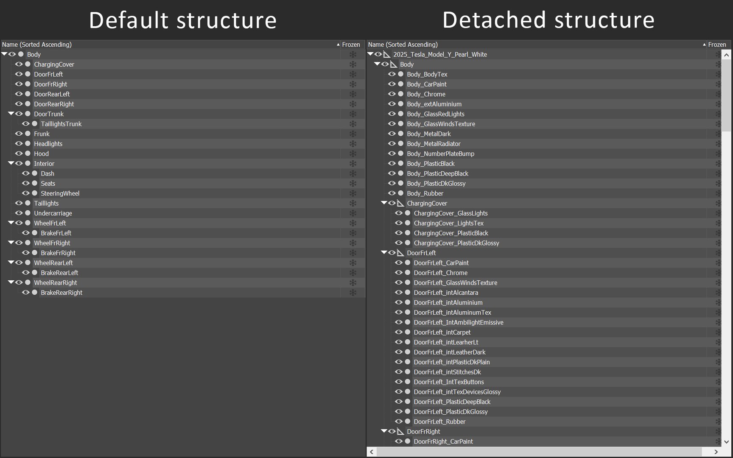The width and height of the screenshot is (733, 458).
Task: Collapse the DoorFrRight group
Action: point(384,431)
